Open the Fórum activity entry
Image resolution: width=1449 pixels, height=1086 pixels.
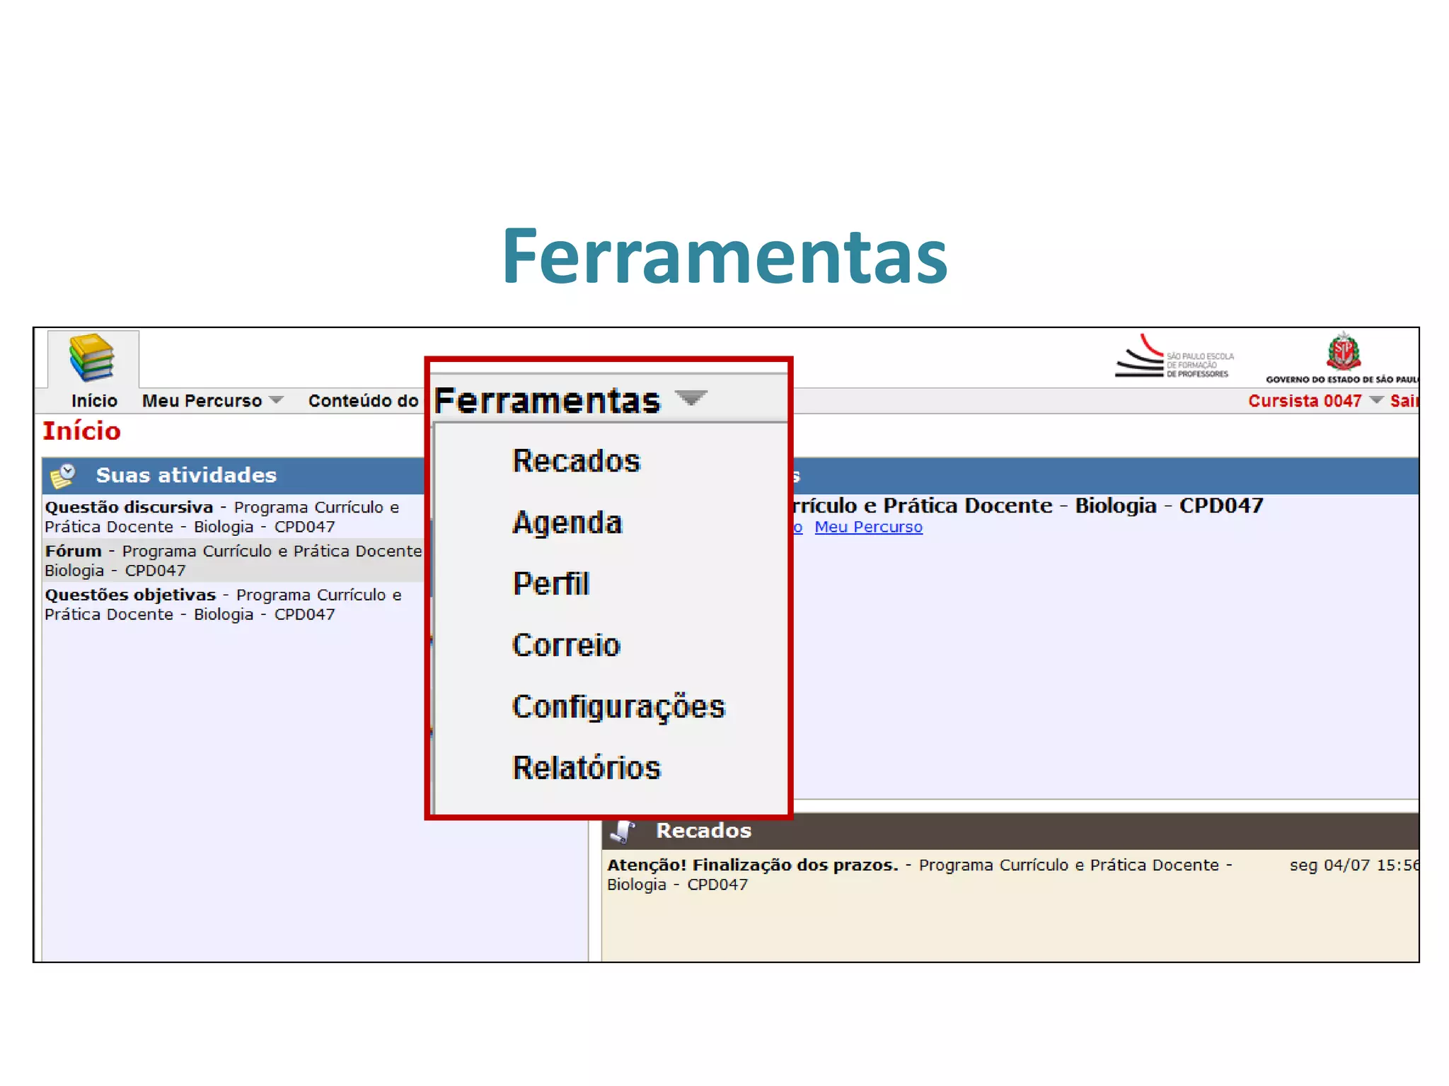tap(74, 551)
